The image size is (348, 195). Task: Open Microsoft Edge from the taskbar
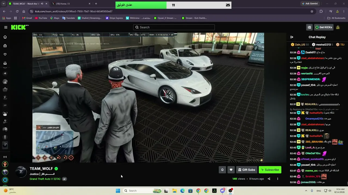point(182,191)
